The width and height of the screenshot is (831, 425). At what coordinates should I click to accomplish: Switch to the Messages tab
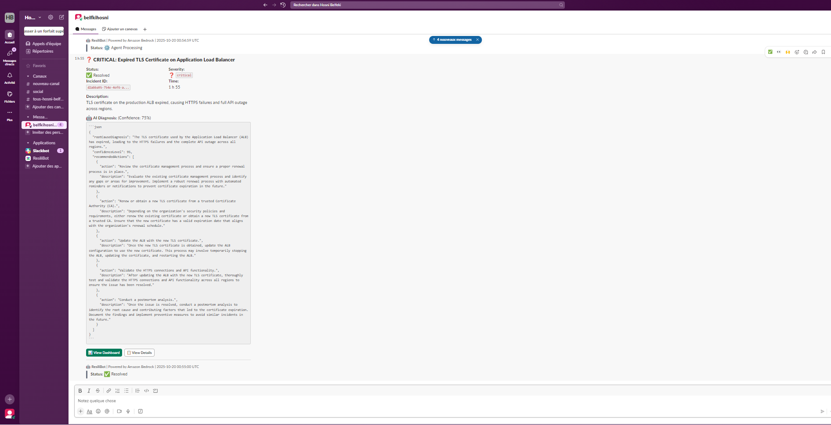[x=86, y=29]
